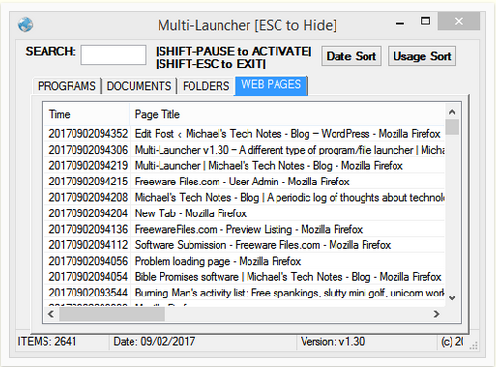
Task: Select the WEB PAGES tab
Action: pyautogui.click(x=271, y=85)
